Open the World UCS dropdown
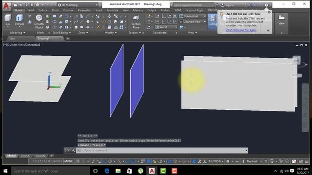Image resolution: width=312 pixels, height=175 pixels. (166, 27)
